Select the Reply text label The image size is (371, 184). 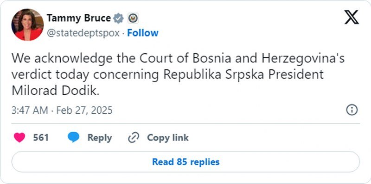[x=100, y=138]
